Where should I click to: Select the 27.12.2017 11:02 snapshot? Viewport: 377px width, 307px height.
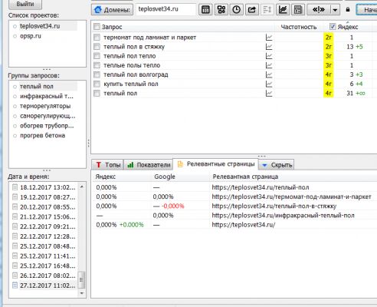tap(48, 286)
